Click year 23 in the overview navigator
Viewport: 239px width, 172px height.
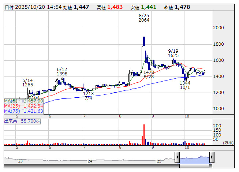[20, 161]
